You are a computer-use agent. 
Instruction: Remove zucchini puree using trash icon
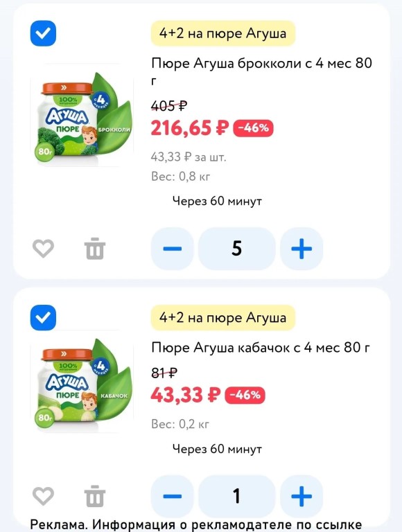click(x=95, y=496)
